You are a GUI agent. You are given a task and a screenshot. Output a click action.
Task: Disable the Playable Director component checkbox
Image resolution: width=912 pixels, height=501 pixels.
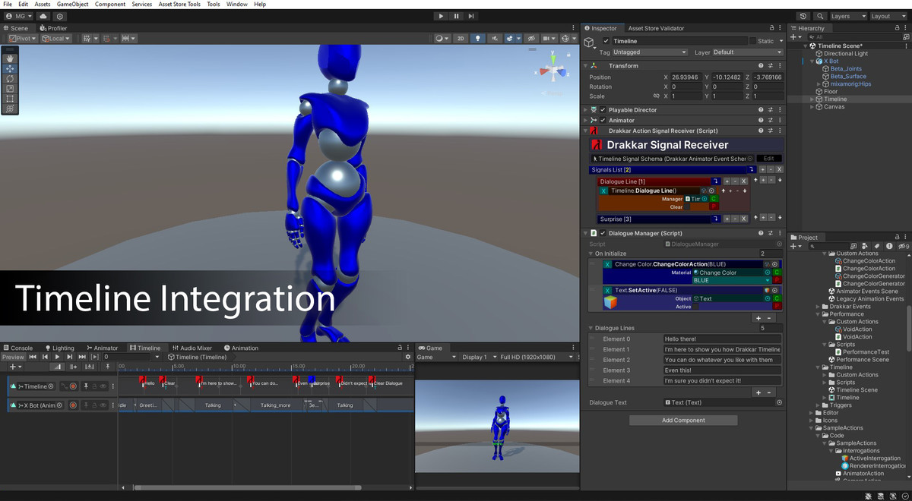(603, 110)
